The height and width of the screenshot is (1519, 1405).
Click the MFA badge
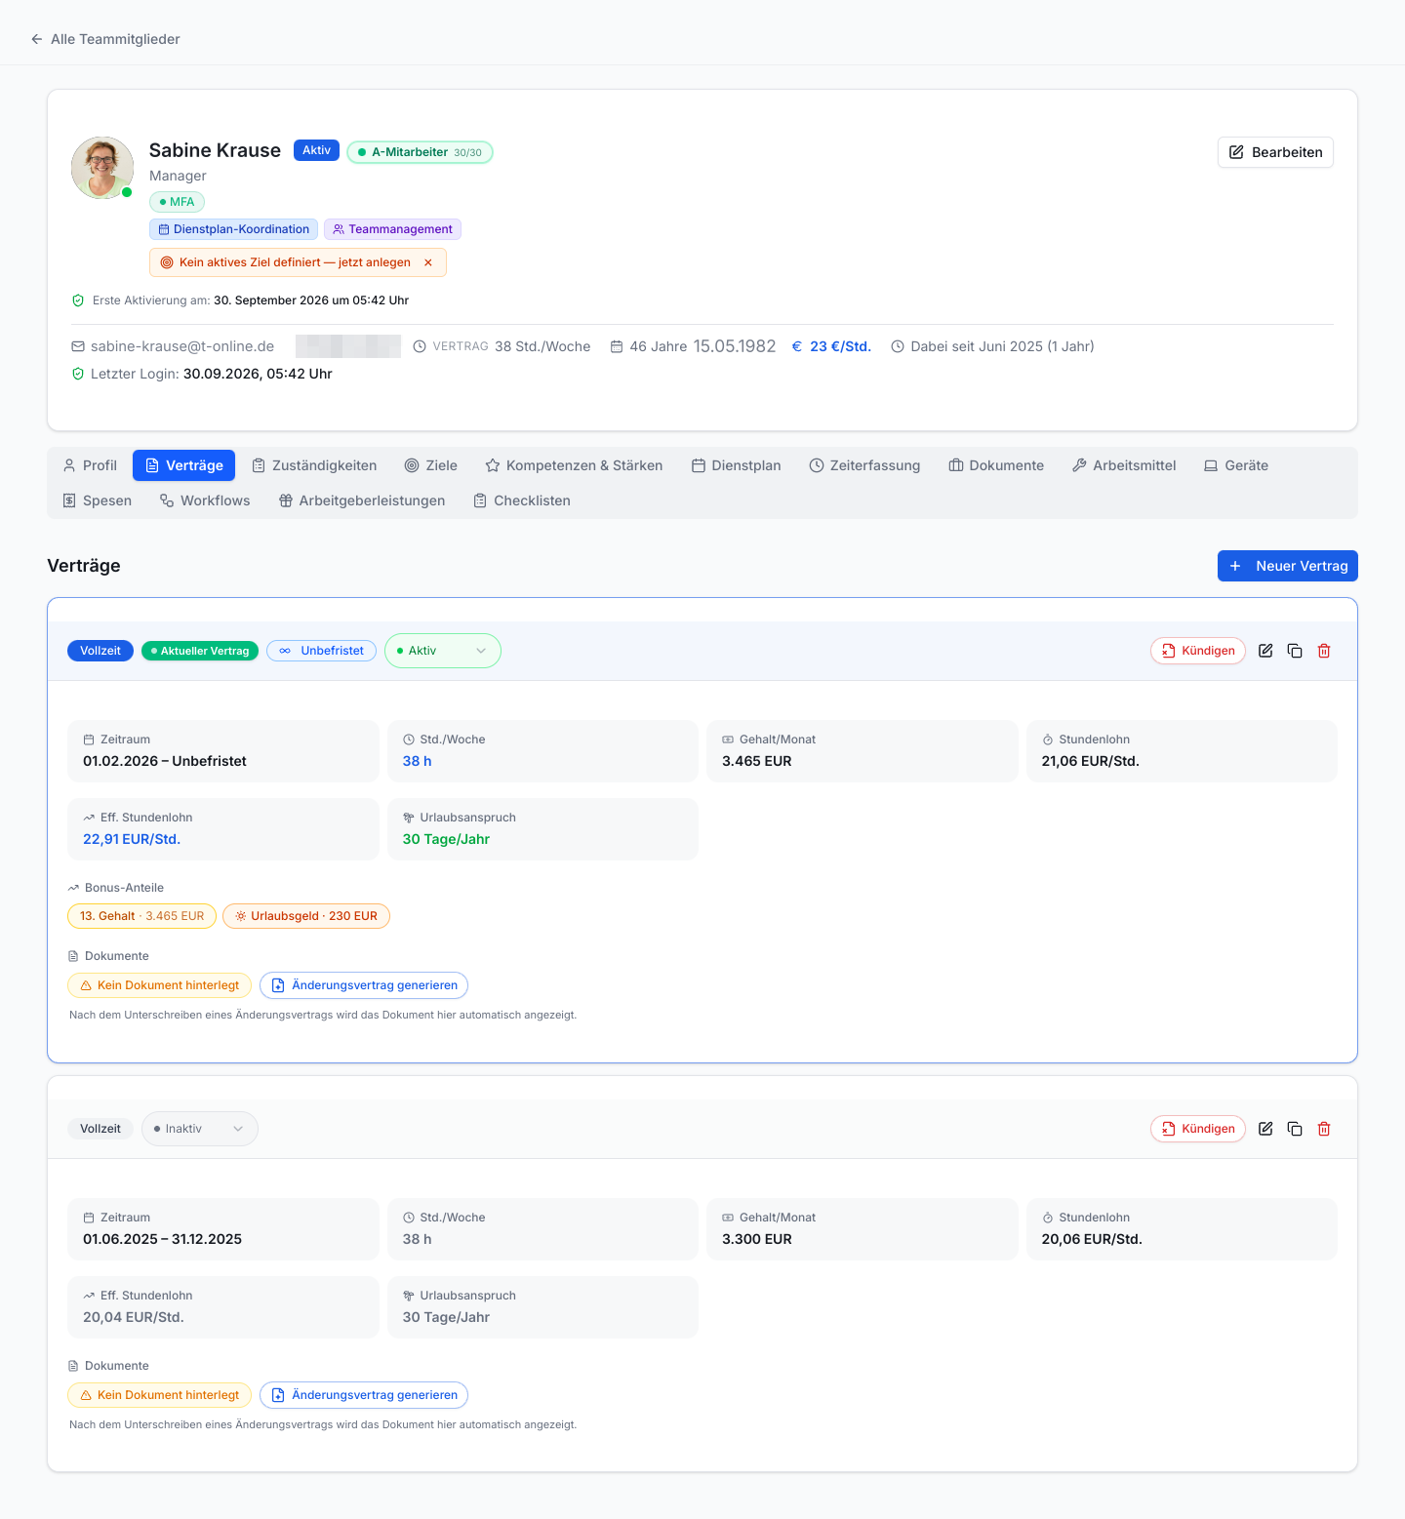pyautogui.click(x=177, y=202)
